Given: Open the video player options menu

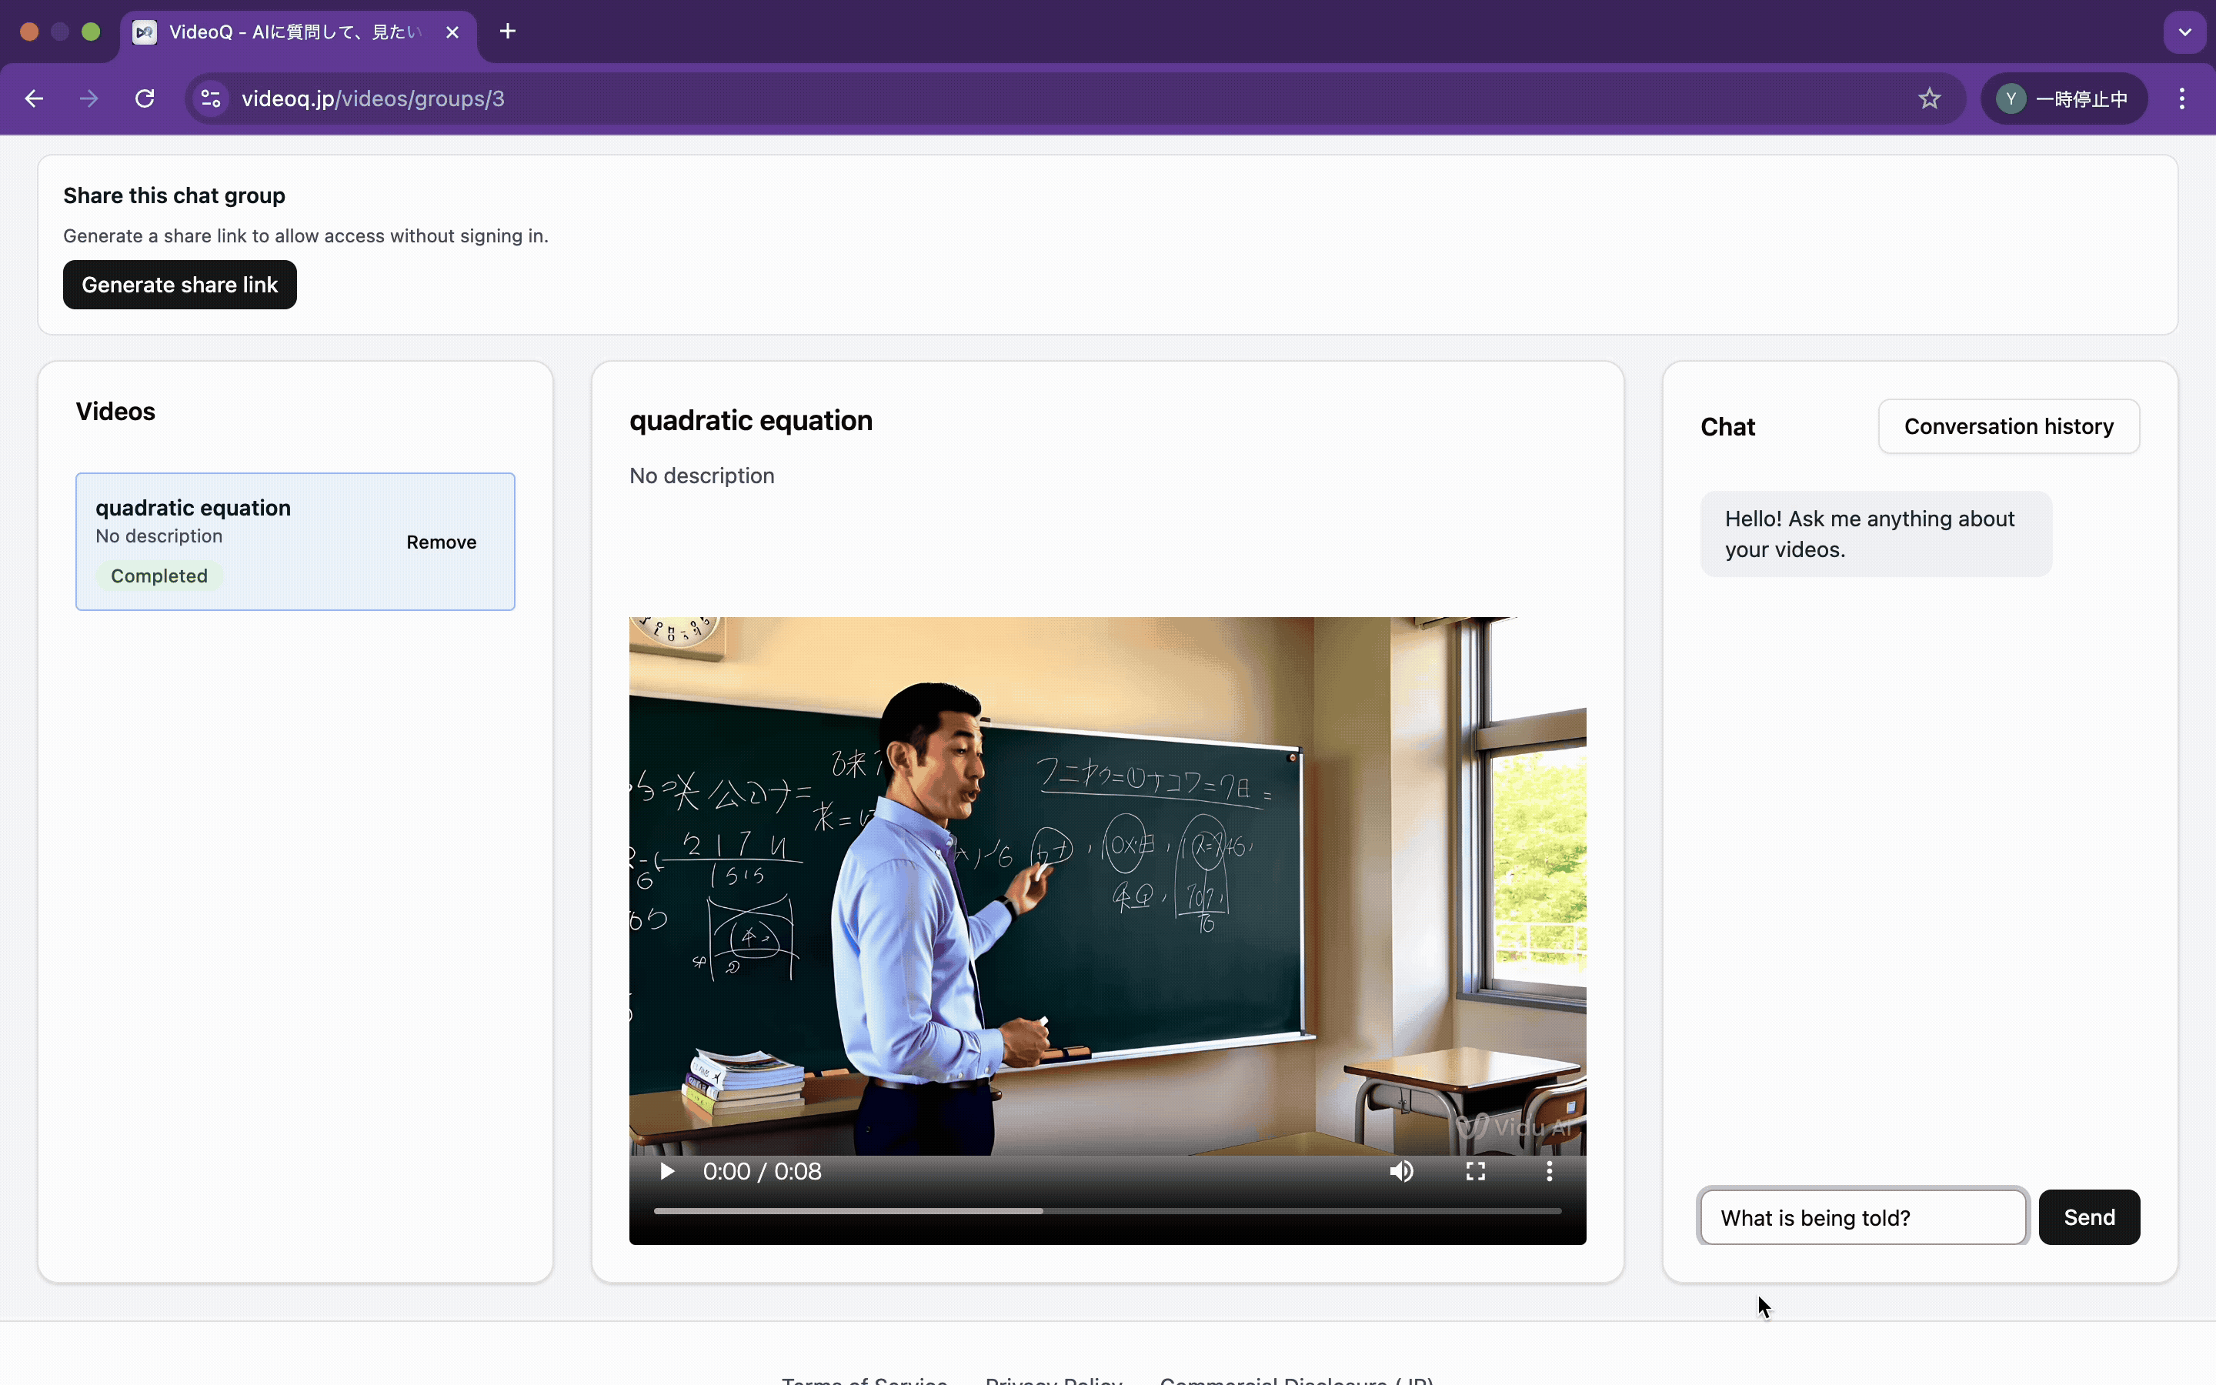Looking at the screenshot, I should (x=1548, y=1172).
